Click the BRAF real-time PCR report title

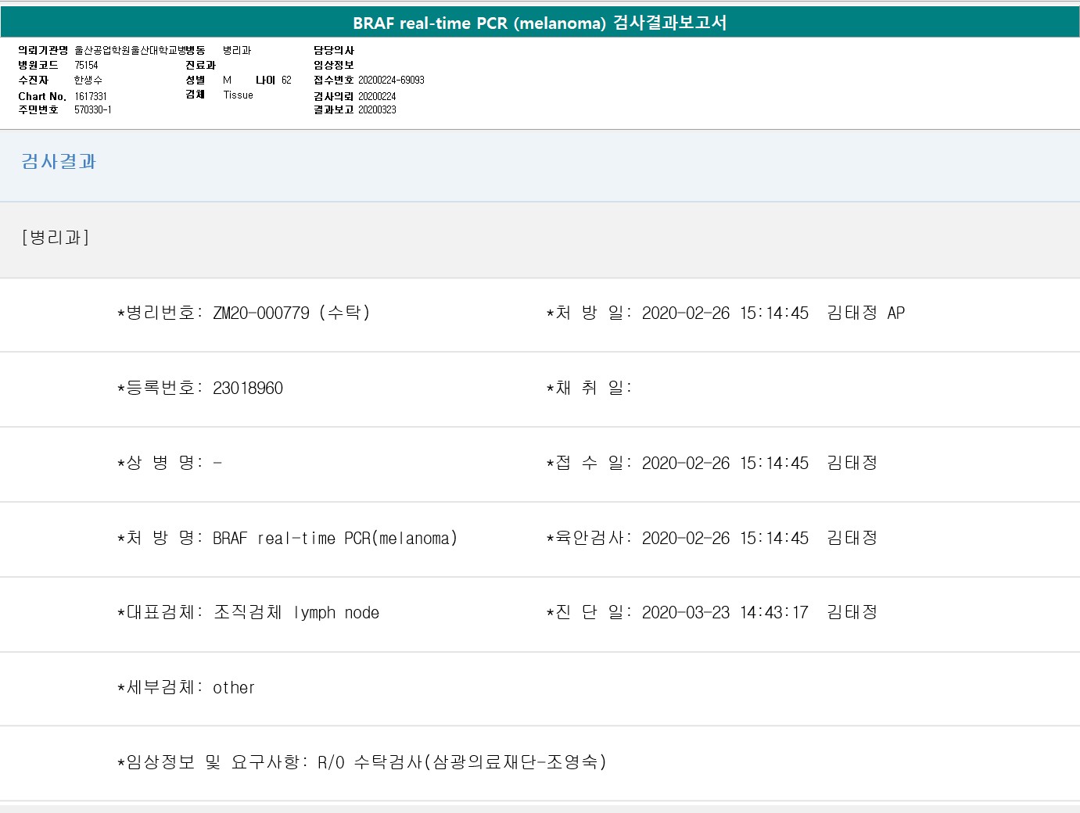tap(540, 23)
